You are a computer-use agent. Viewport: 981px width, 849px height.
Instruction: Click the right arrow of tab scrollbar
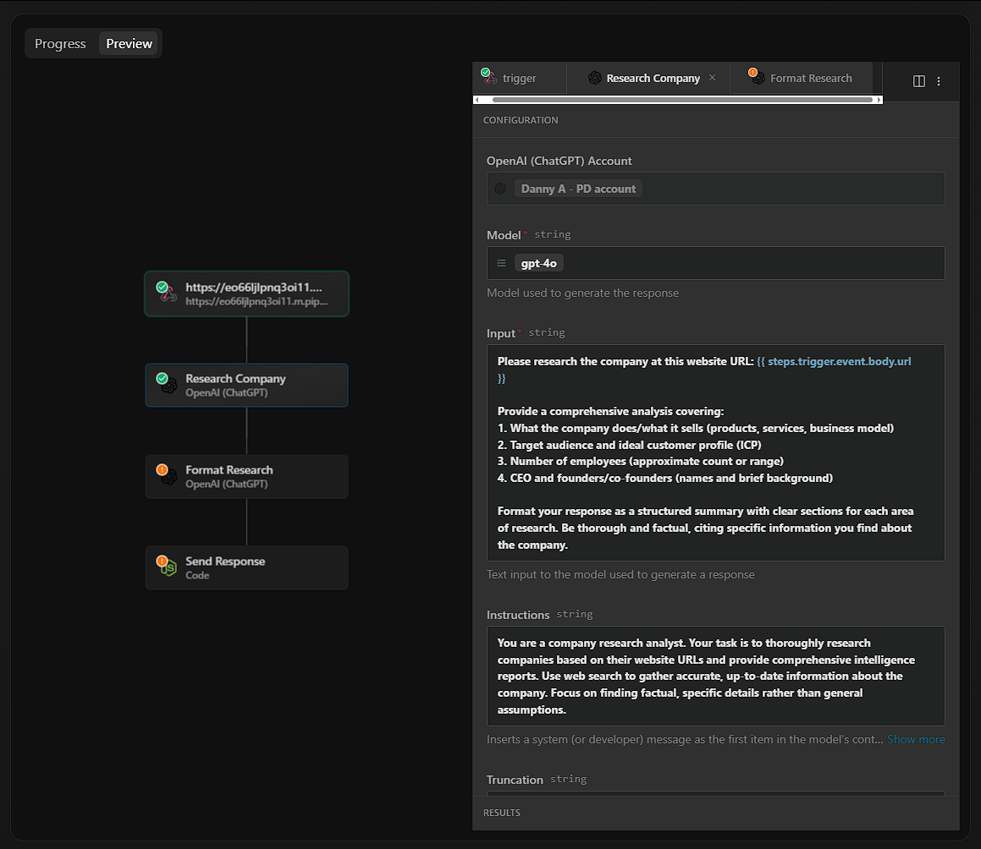(879, 100)
